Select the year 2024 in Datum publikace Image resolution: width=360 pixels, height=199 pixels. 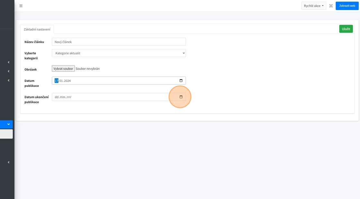tap(67, 81)
